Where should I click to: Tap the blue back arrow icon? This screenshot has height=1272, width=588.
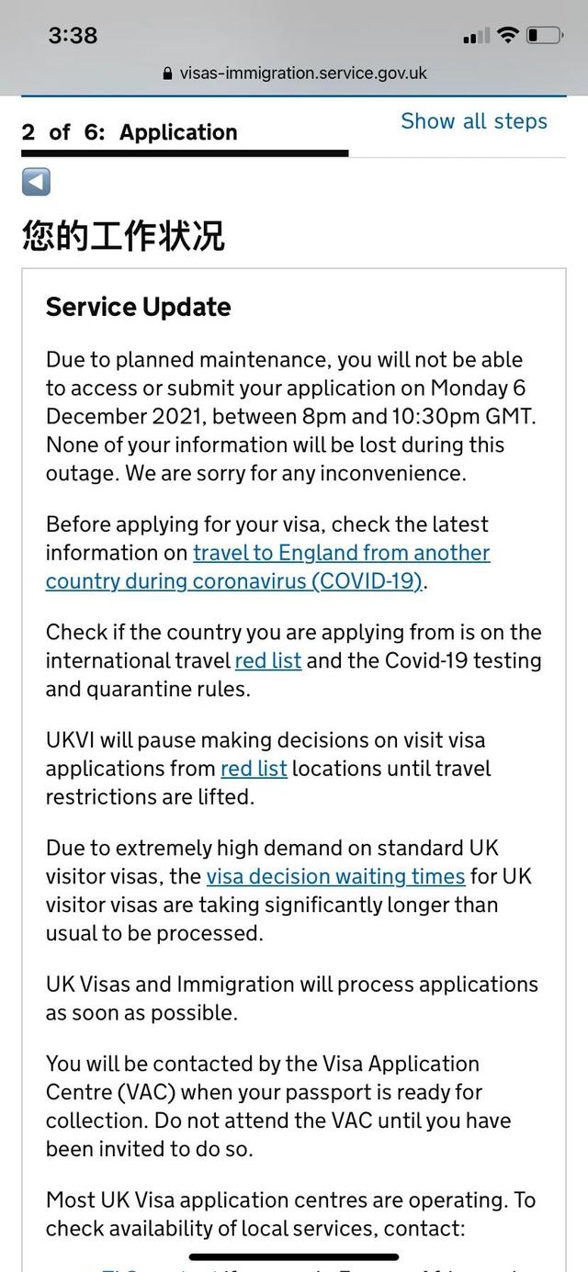click(x=34, y=182)
